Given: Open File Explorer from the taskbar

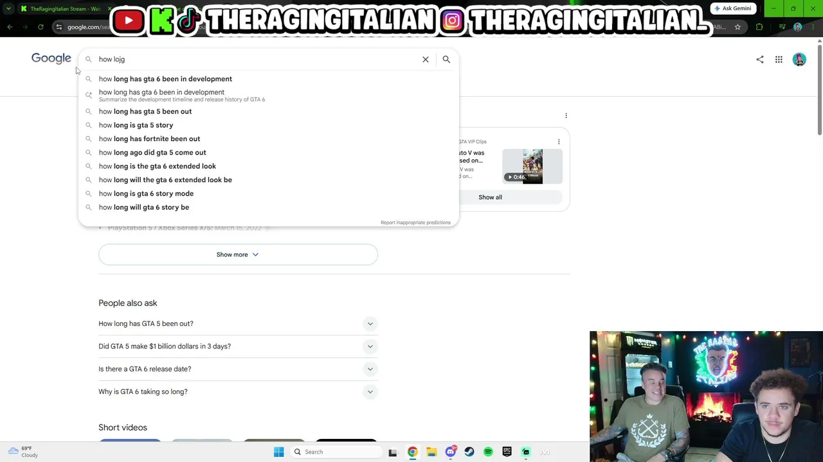Looking at the screenshot, I should (431, 452).
